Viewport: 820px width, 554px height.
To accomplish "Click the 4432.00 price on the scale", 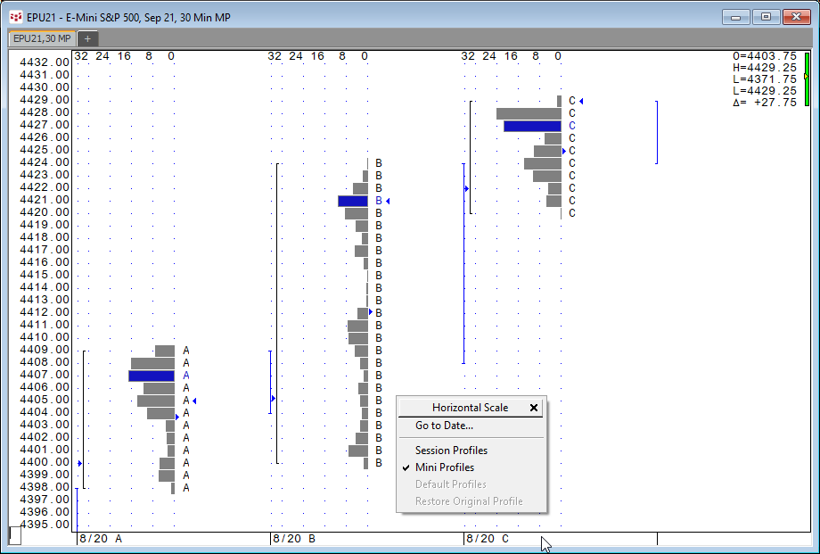I will point(45,62).
